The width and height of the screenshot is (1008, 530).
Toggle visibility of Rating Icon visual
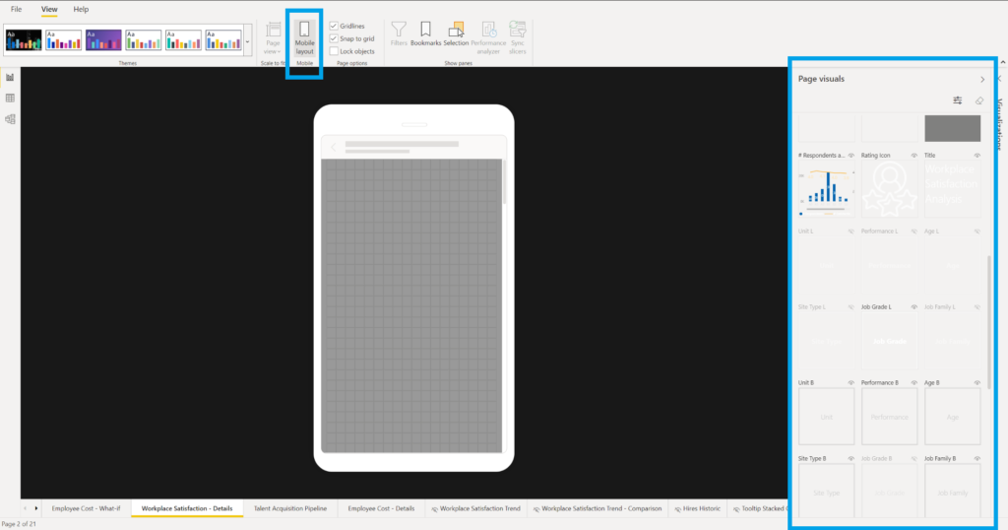914,156
